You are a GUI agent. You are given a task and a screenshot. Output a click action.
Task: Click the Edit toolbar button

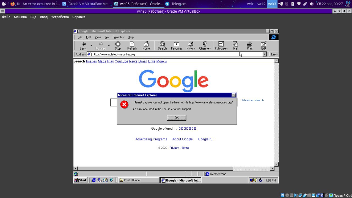pos(263,46)
